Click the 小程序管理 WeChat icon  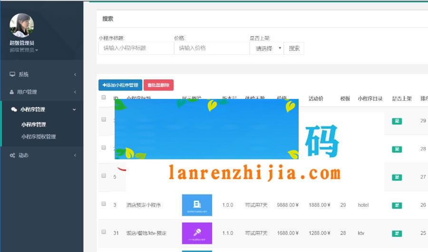(14, 109)
